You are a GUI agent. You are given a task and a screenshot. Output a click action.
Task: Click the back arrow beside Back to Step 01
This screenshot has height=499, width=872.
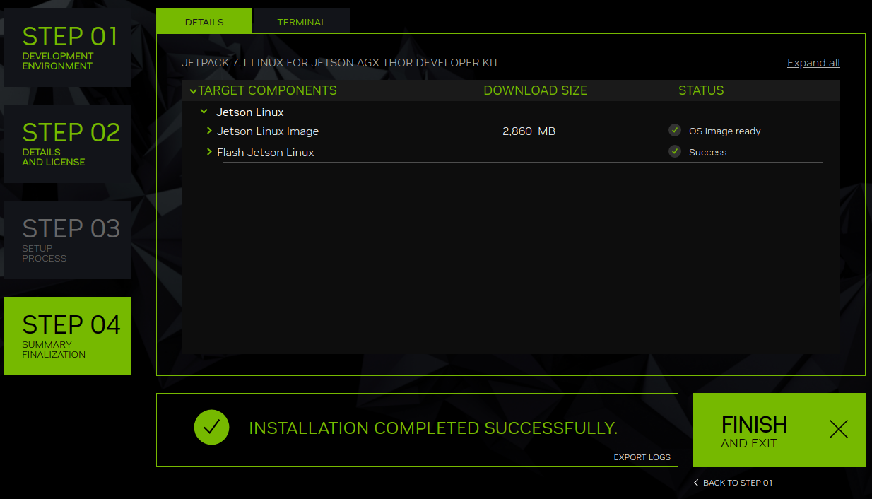[696, 483]
